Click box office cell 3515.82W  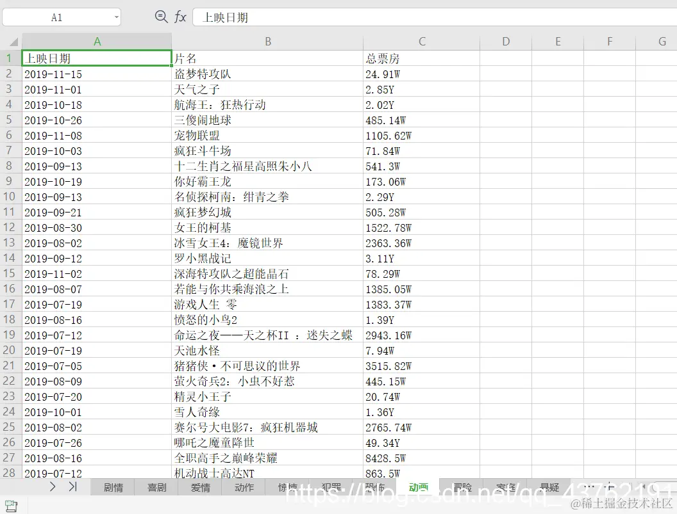422,366
